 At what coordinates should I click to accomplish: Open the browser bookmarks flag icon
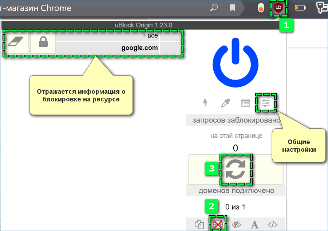point(232,7)
